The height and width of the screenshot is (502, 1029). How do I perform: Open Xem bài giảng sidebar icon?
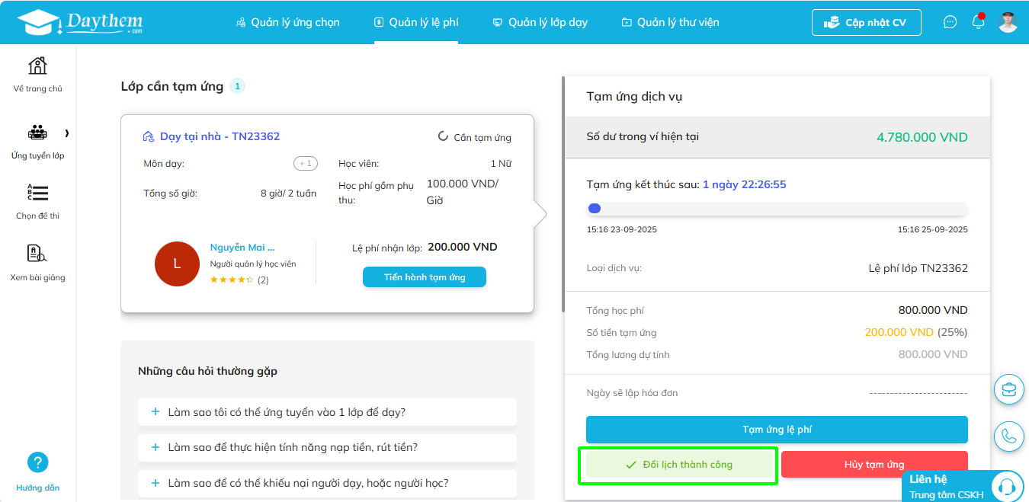pos(37,254)
